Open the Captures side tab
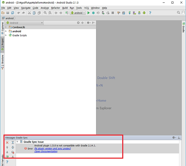The image size is (186, 166). point(2,28)
